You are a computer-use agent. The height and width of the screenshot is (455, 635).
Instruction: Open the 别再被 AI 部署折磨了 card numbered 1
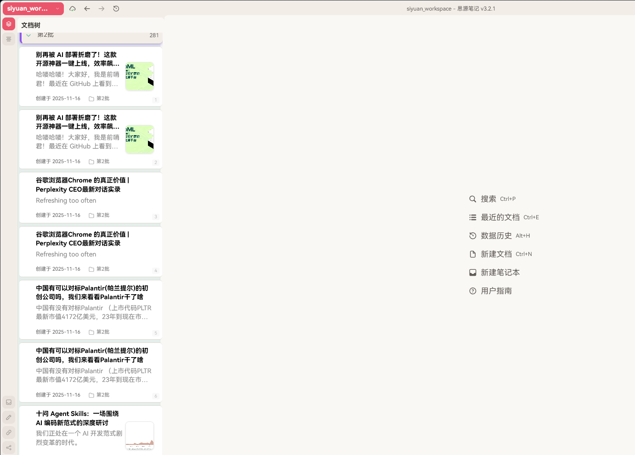point(91,76)
